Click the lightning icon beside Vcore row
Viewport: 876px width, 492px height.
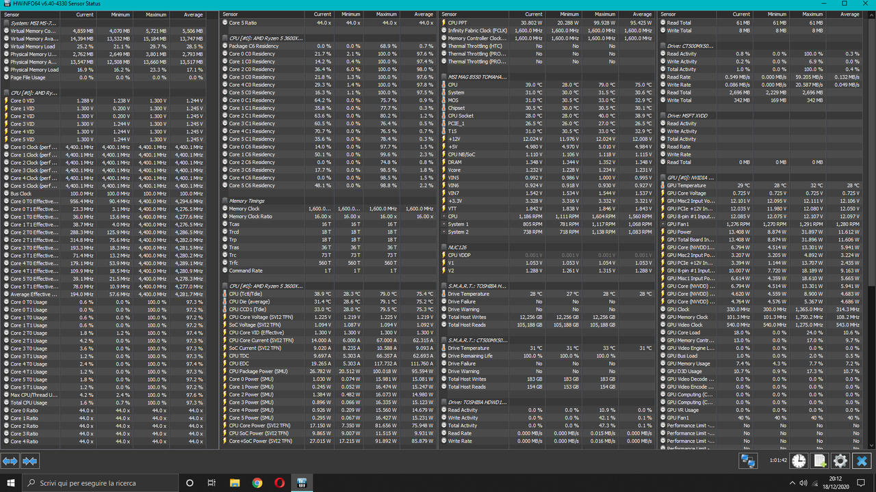pos(444,169)
